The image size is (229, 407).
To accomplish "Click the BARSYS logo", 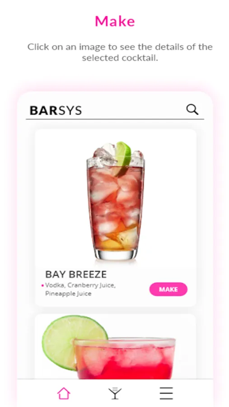I will [x=56, y=111].
